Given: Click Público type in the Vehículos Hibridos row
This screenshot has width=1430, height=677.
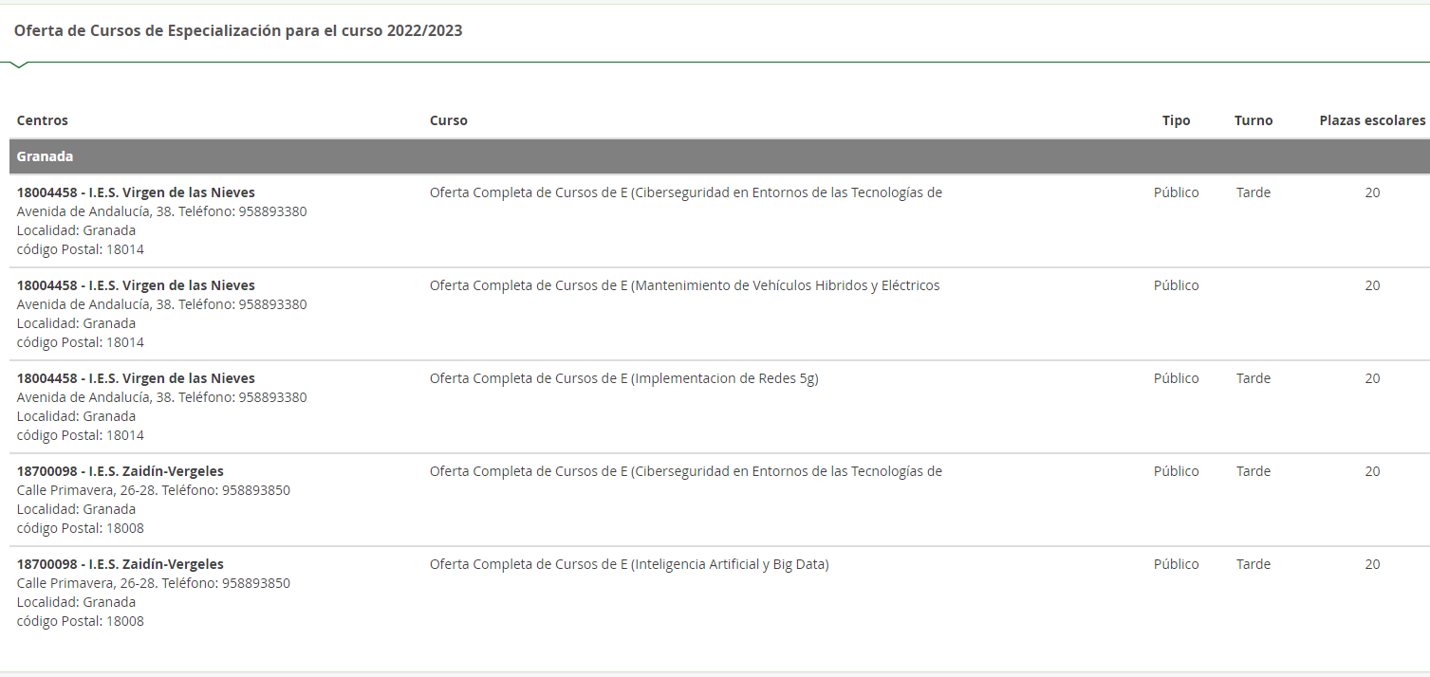Looking at the screenshot, I should click(1176, 285).
